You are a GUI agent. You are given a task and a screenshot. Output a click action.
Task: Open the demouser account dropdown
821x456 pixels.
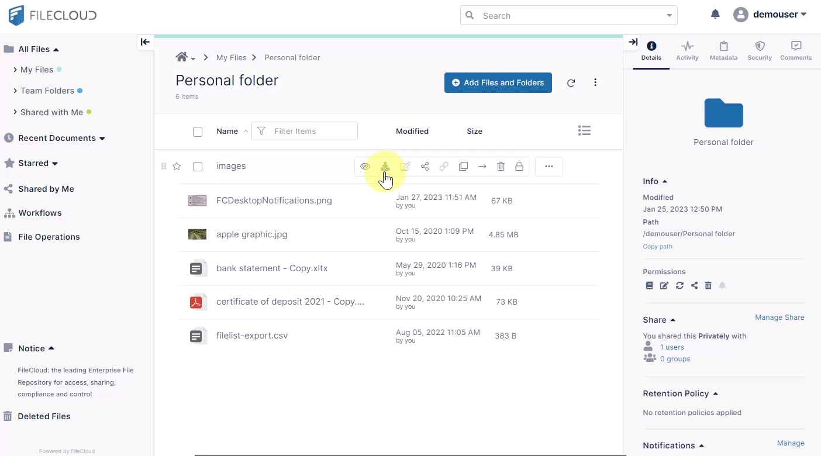tap(771, 15)
